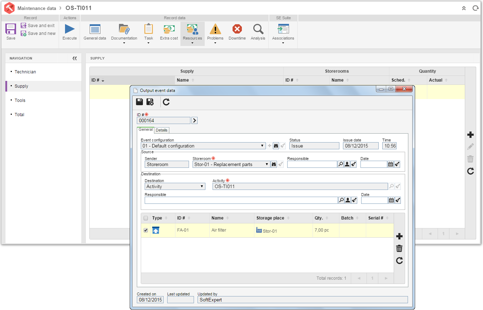Open the Storeroom Stor-01 dropdown
This screenshot has height=310, width=483.
[x=267, y=164]
